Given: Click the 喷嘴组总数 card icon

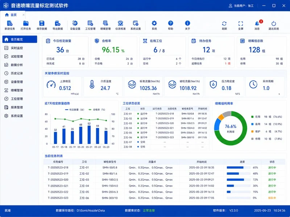Looking at the screenshot, I should [x=242, y=41].
